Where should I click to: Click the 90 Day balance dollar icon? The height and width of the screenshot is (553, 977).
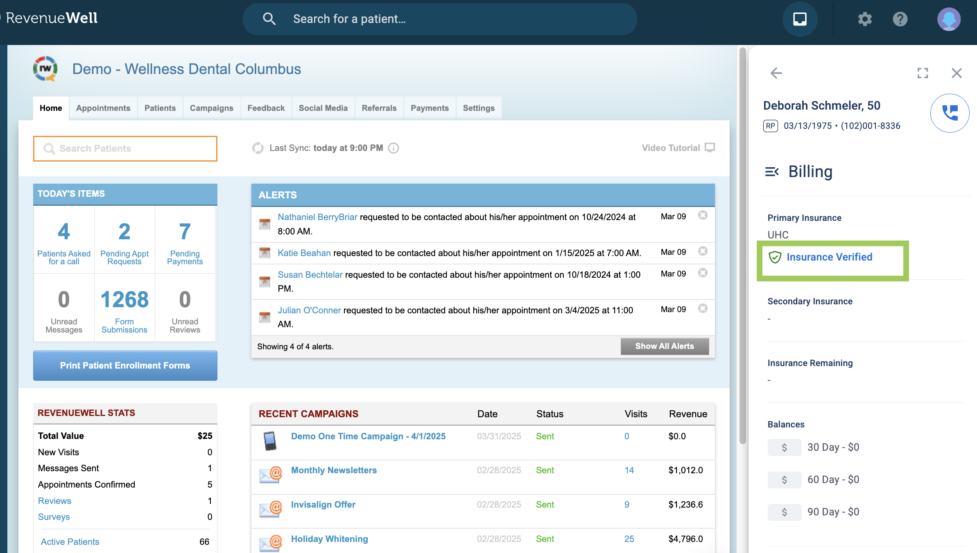tap(784, 512)
